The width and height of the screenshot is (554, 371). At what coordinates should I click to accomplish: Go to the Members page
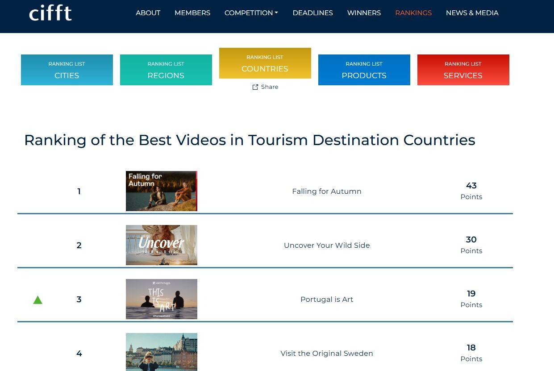192,13
